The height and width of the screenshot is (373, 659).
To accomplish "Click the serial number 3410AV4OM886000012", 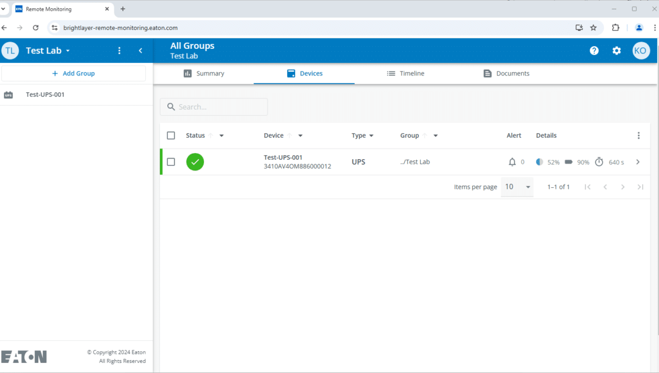I will [x=297, y=166].
